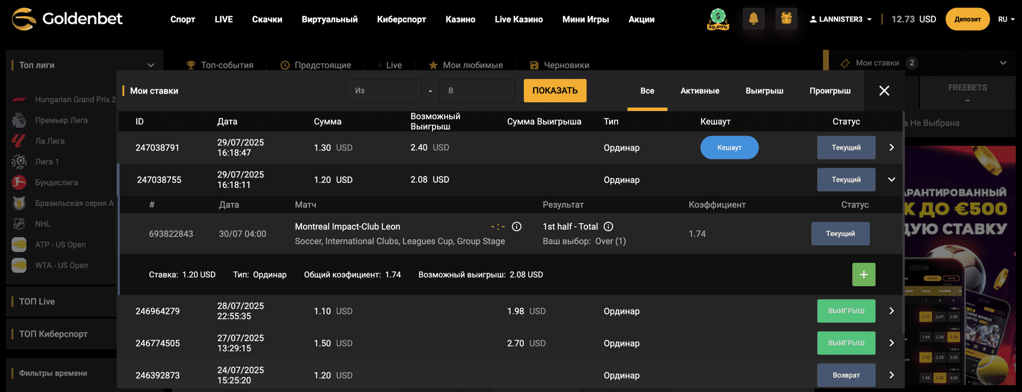Screen dimensions: 1022x392
Task: Open the ТОП Киберспорт sidebar section
Action: coord(61,334)
